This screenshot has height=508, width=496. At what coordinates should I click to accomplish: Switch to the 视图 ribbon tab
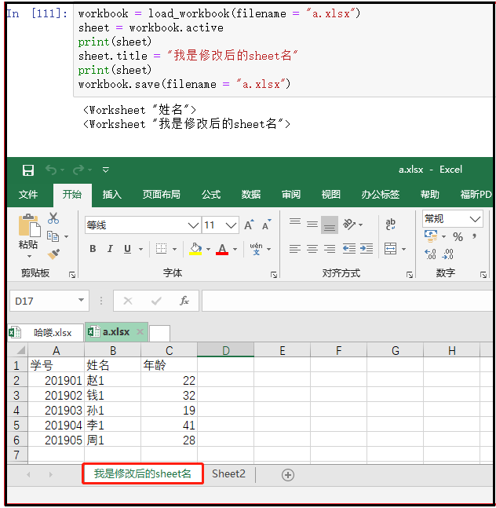[330, 195]
